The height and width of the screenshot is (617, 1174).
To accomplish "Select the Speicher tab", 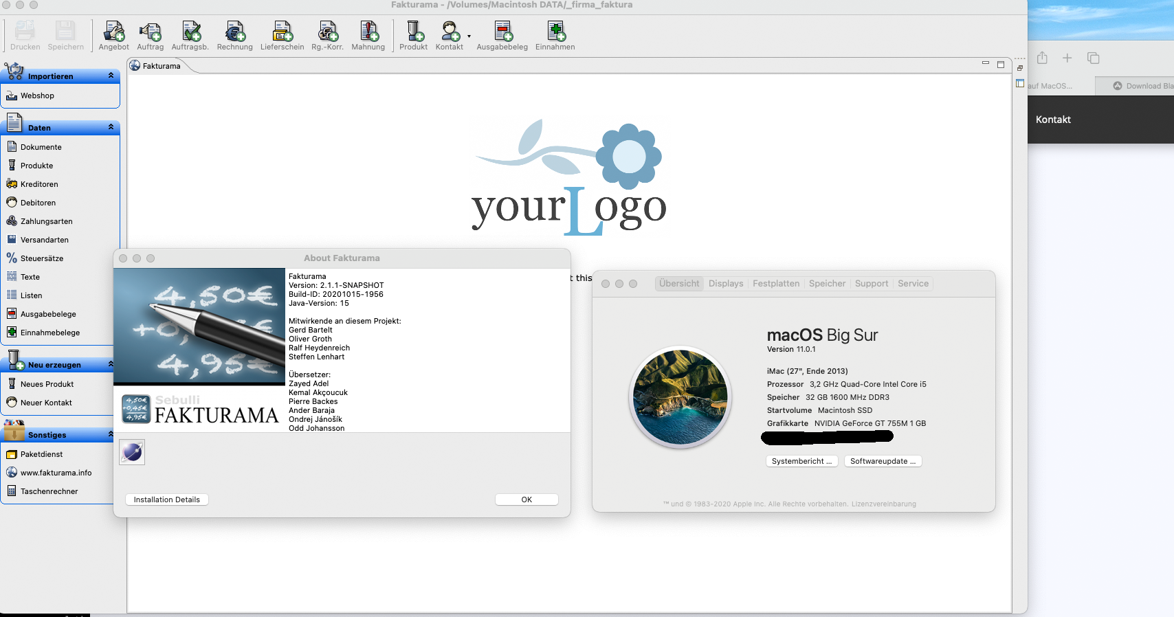I will pos(827,284).
